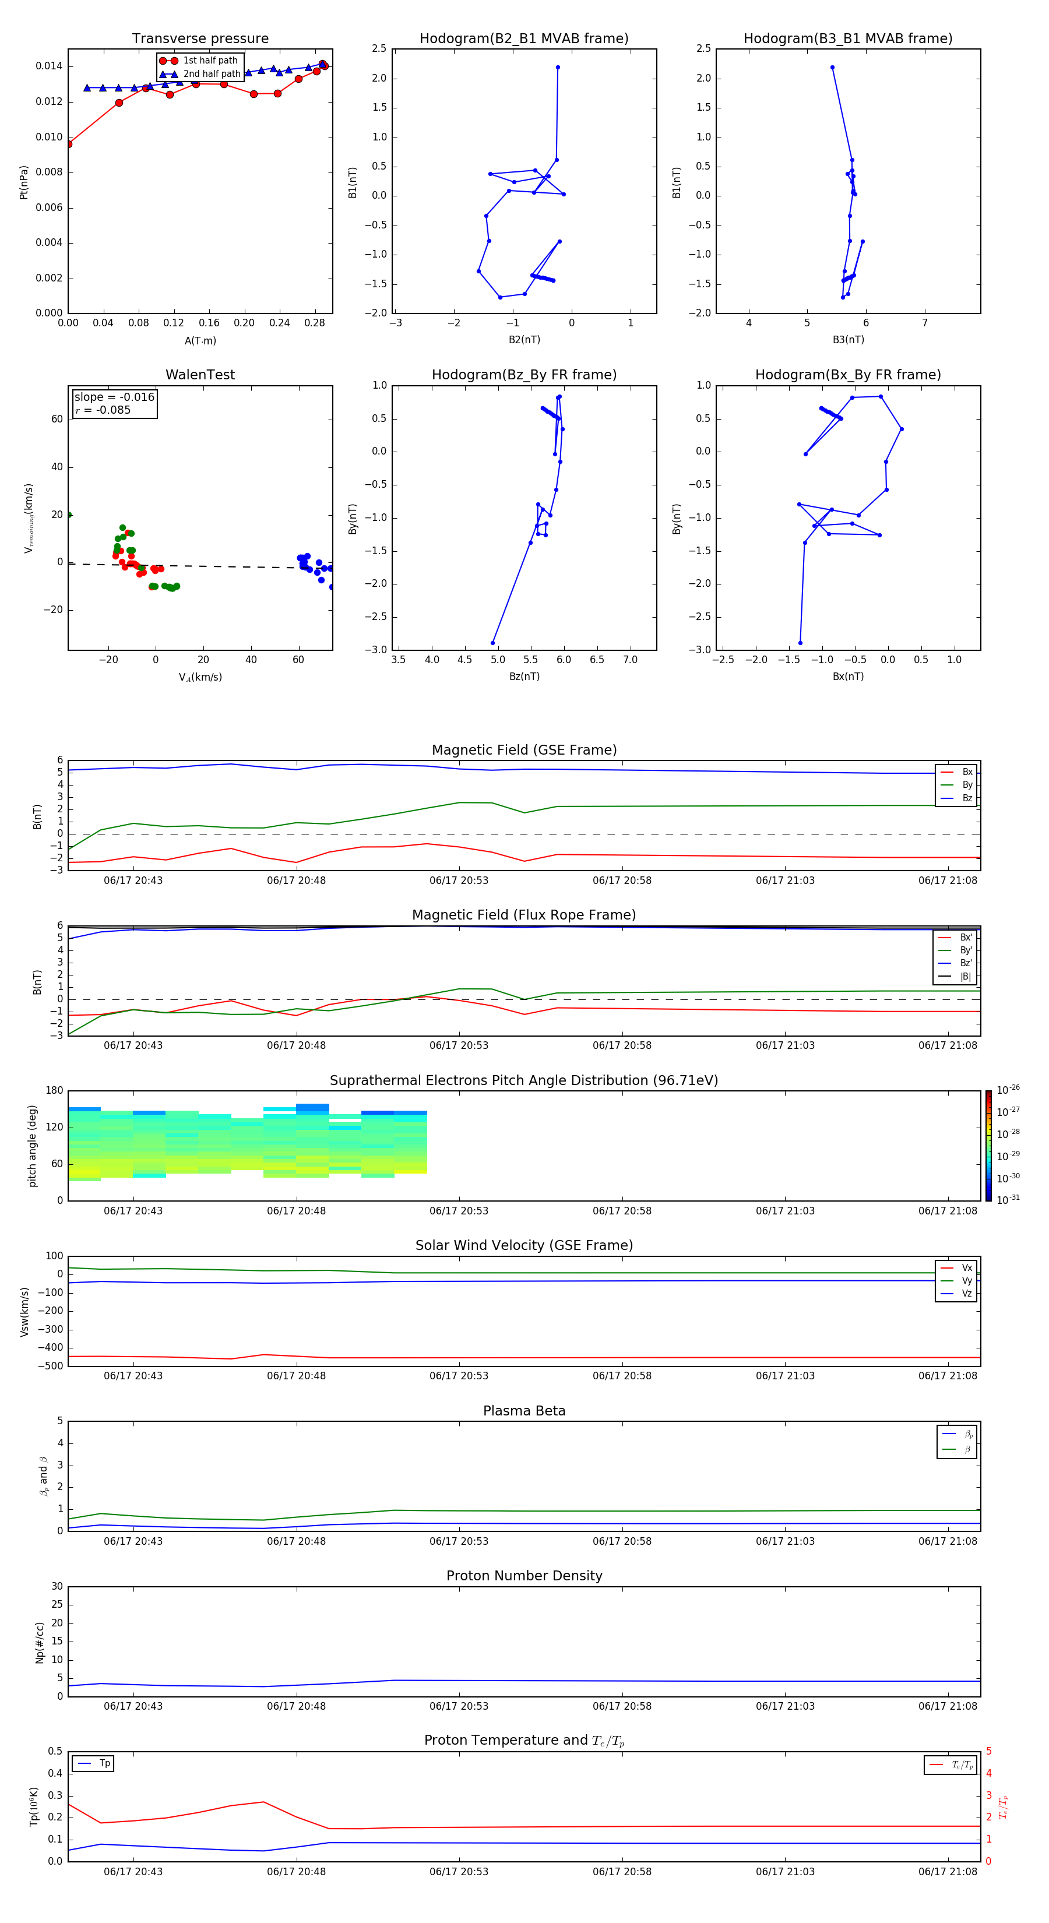Click the "Plasma Beta" panel title
The width and height of the screenshot is (1049, 1923).
tap(524, 1411)
